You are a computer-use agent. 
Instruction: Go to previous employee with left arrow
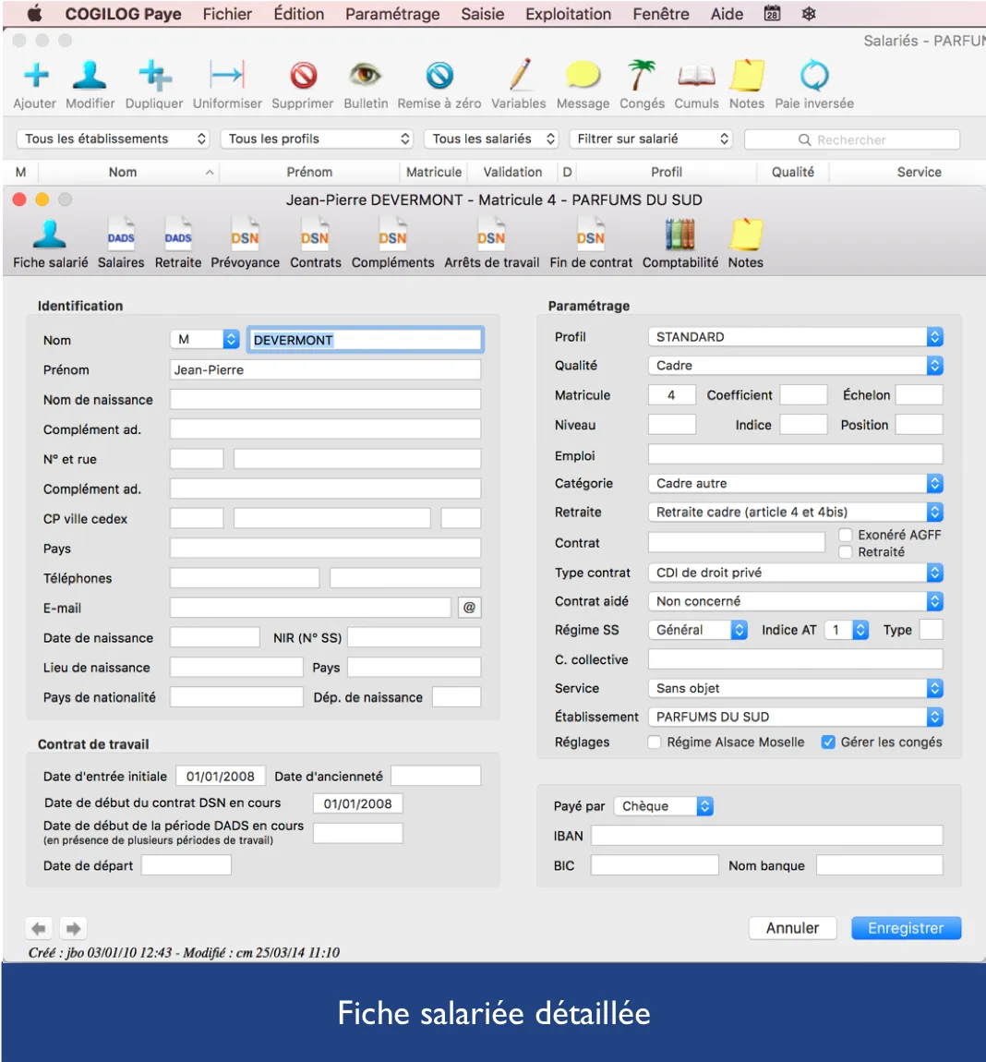point(39,928)
